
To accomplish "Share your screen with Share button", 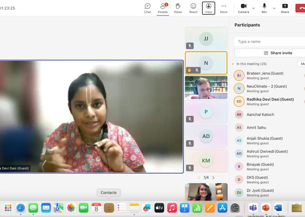I will [285, 8].
